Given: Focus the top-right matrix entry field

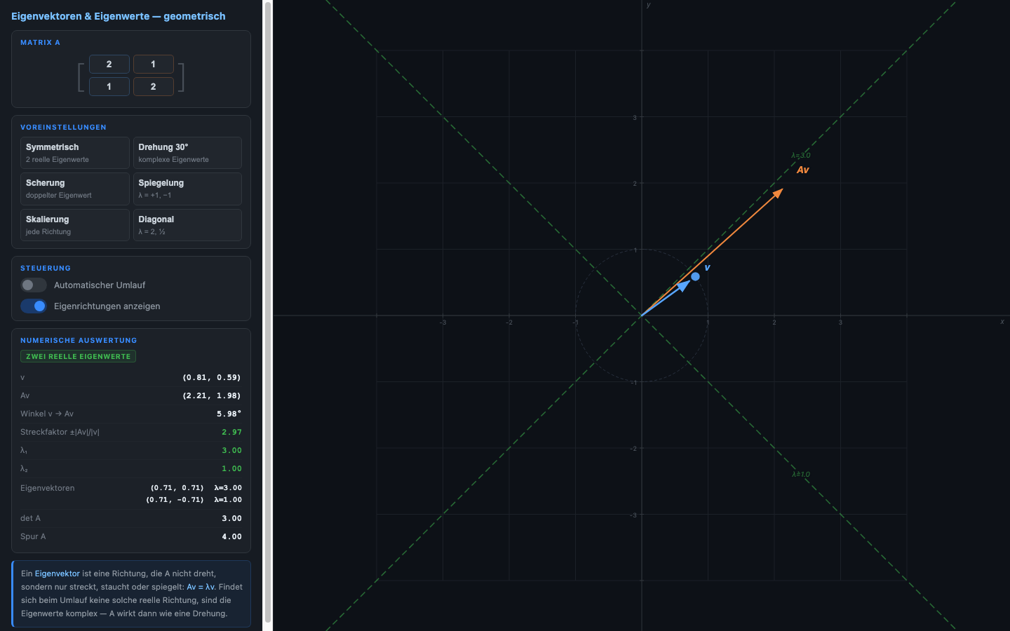Looking at the screenshot, I should pos(154,65).
